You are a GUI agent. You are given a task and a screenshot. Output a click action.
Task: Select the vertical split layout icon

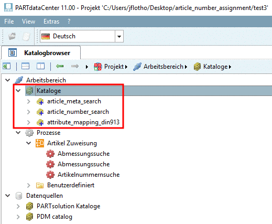tap(40, 67)
